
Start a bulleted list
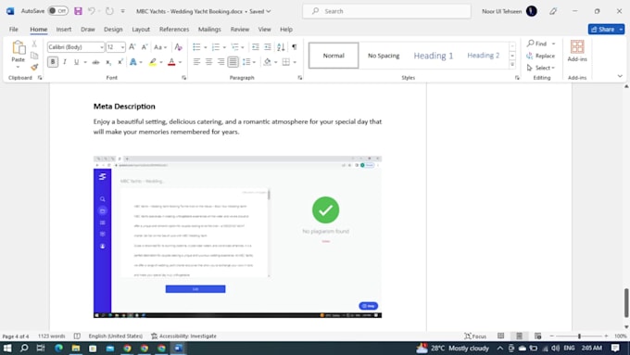coord(196,47)
